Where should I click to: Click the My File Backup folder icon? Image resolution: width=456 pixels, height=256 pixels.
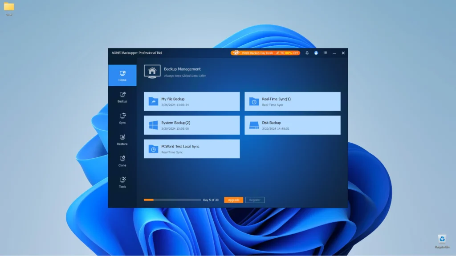click(x=153, y=101)
